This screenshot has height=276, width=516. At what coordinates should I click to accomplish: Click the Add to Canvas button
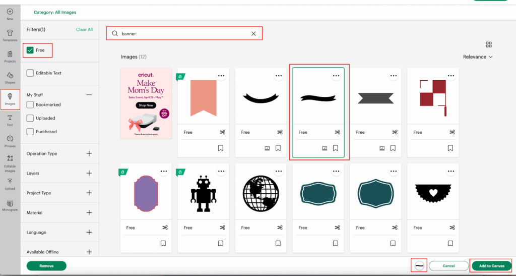[x=491, y=266]
